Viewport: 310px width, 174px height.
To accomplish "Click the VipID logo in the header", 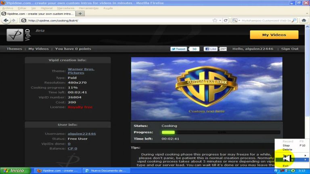I will (x=19, y=35).
